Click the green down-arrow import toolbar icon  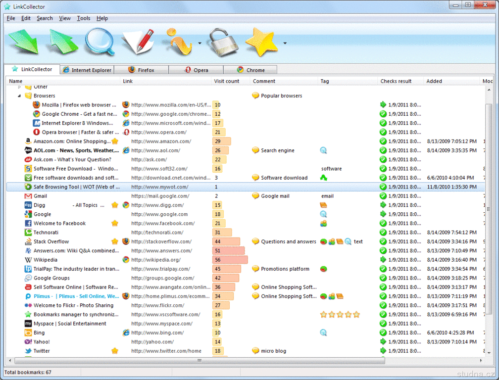(x=23, y=42)
